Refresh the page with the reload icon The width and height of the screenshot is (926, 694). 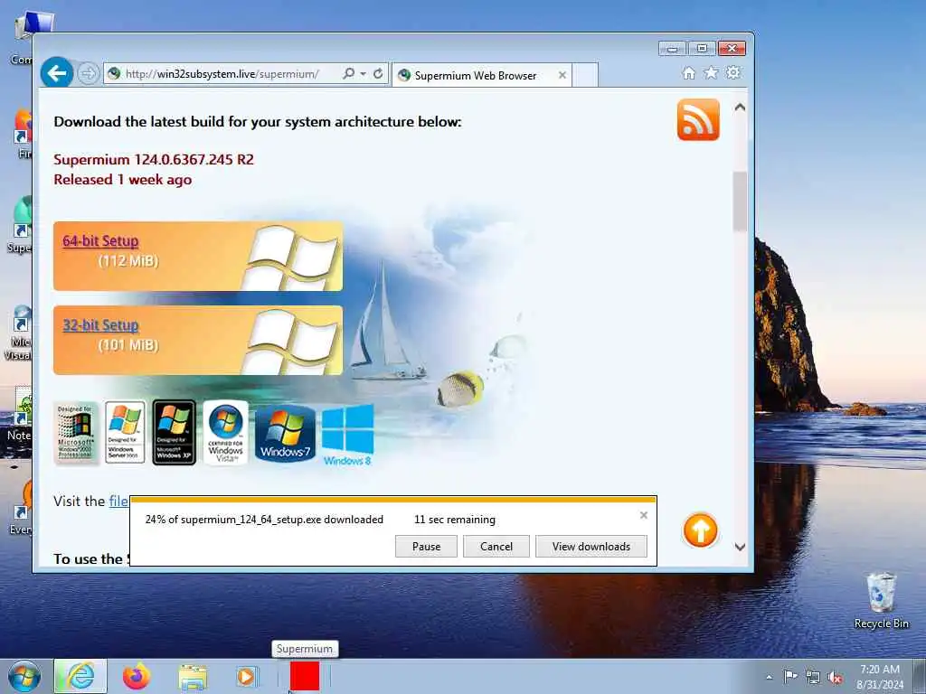click(x=378, y=74)
